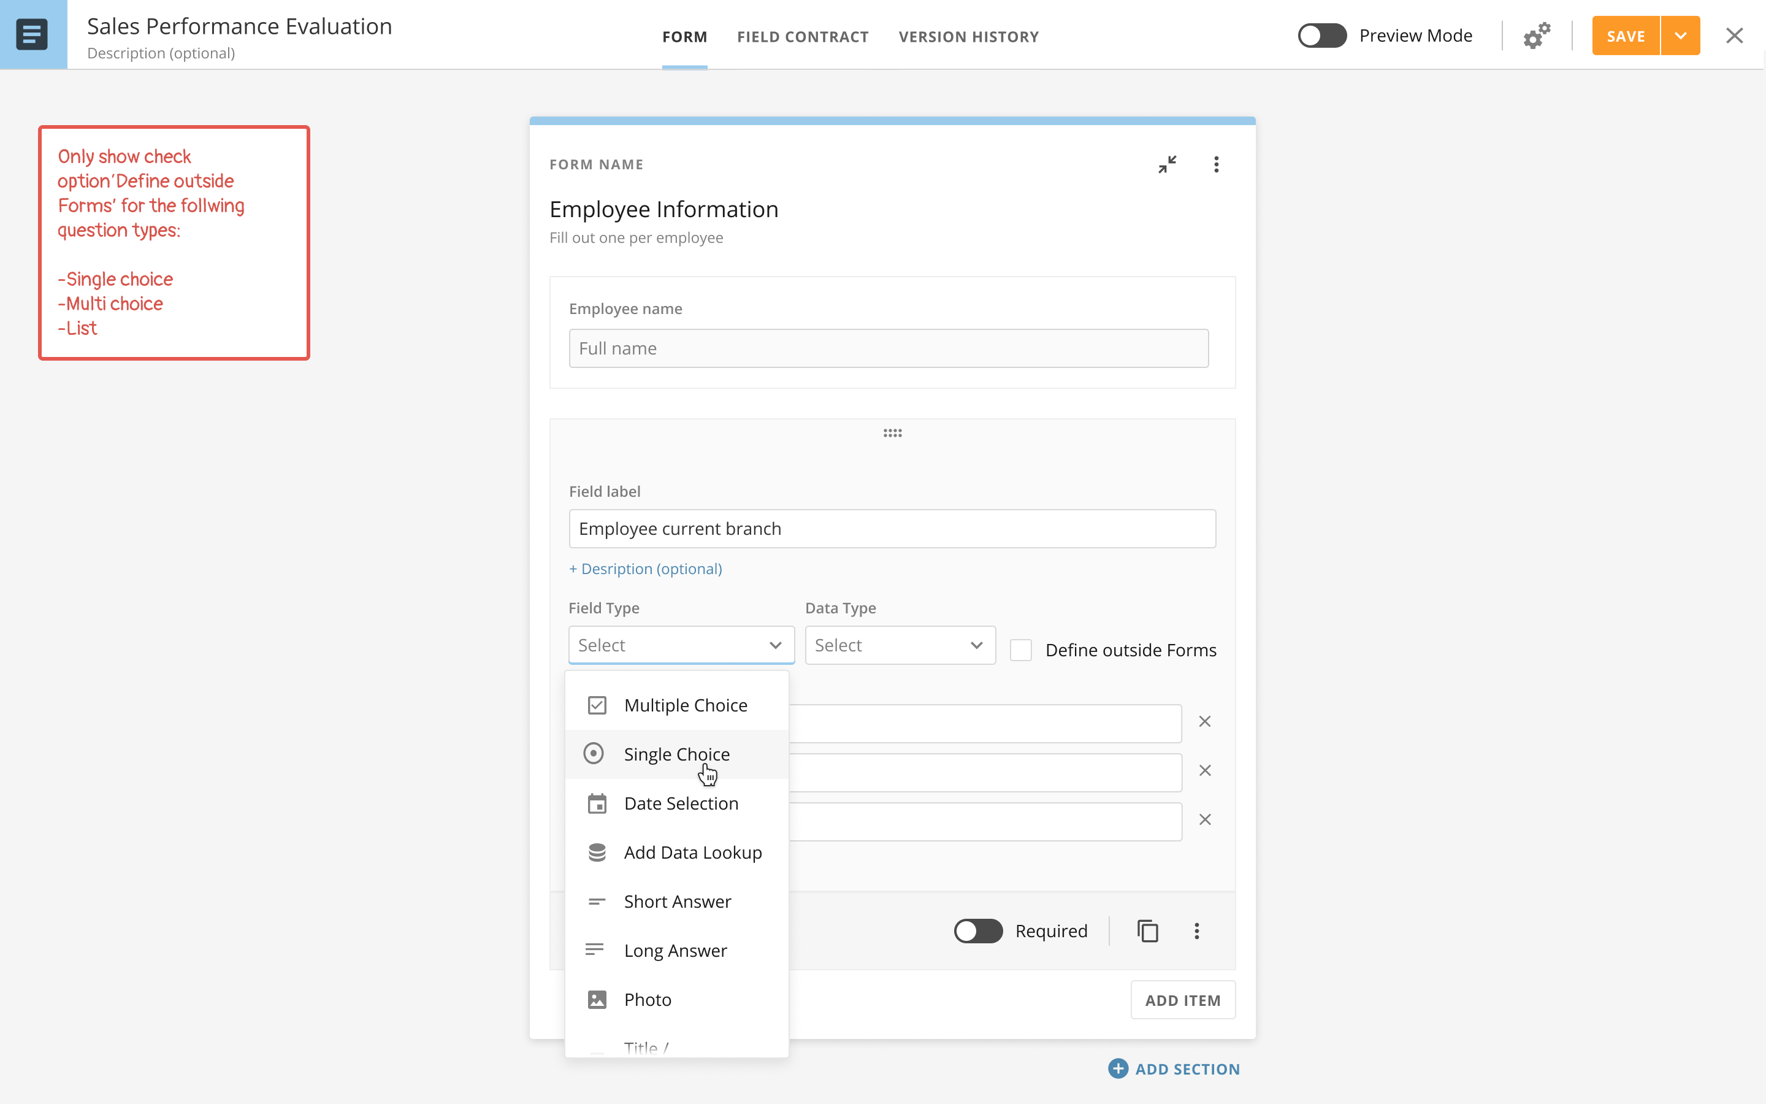Select Multiple Choice from the list

pyautogui.click(x=676, y=705)
